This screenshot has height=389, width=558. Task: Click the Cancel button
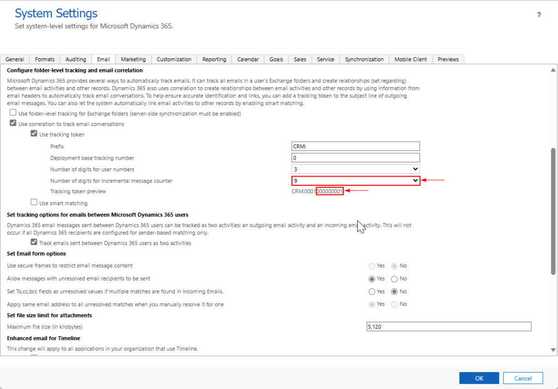pyautogui.click(x=523, y=378)
